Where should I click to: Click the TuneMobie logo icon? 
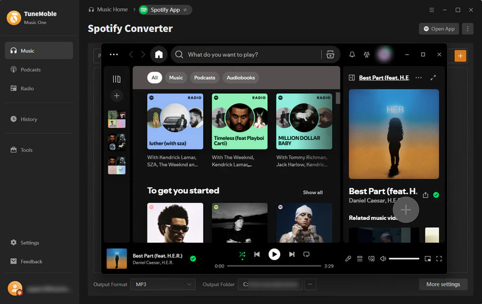click(x=14, y=18)
